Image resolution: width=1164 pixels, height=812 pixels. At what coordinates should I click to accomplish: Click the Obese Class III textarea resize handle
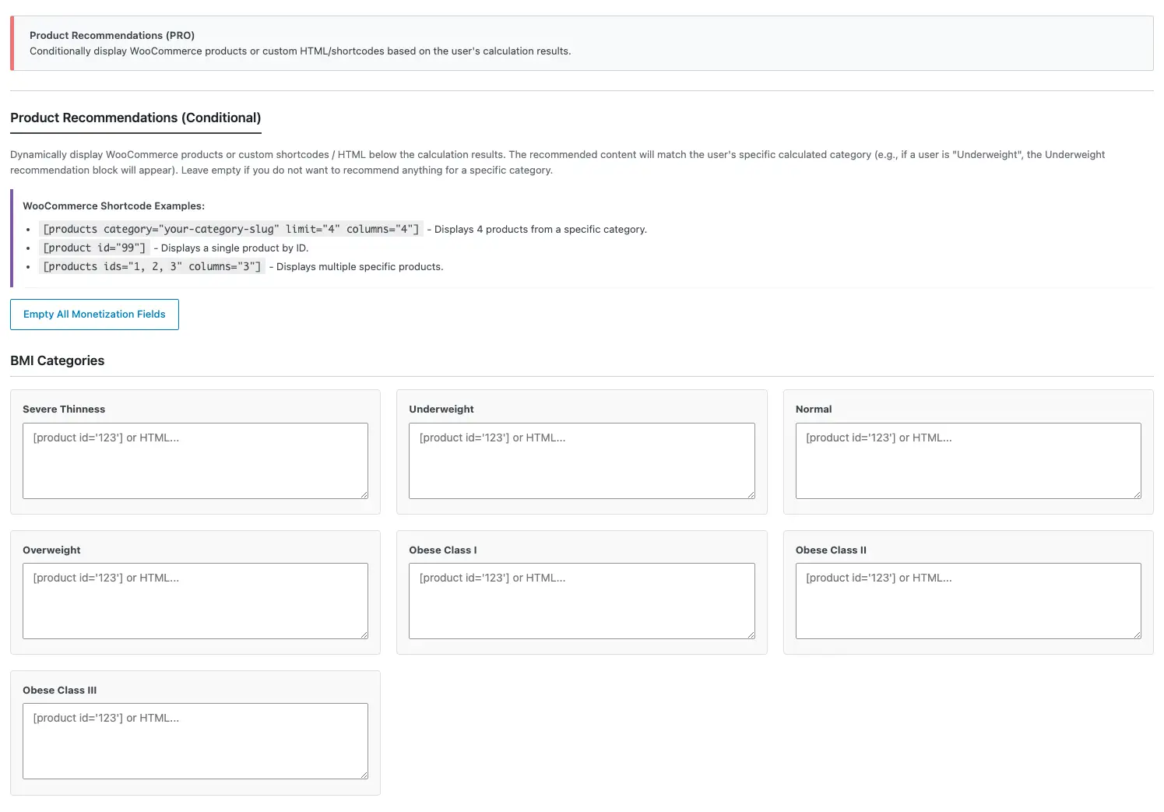364,775
